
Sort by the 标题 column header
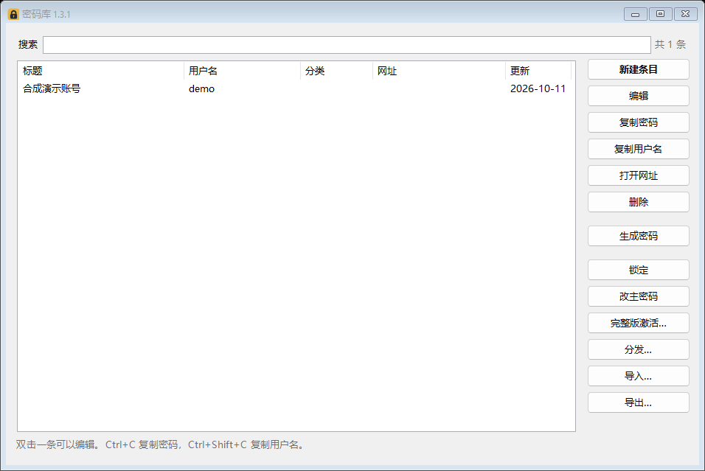click(x=101, y=71)
